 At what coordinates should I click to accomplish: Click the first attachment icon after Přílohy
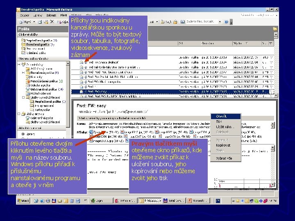point(91,132)
